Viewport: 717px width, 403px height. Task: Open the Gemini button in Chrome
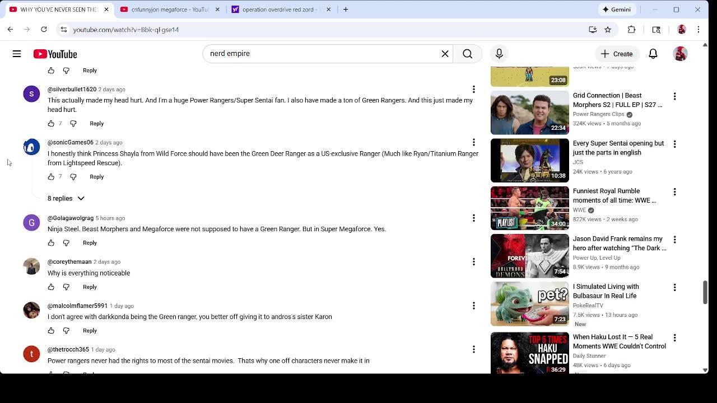coord(617,10)
